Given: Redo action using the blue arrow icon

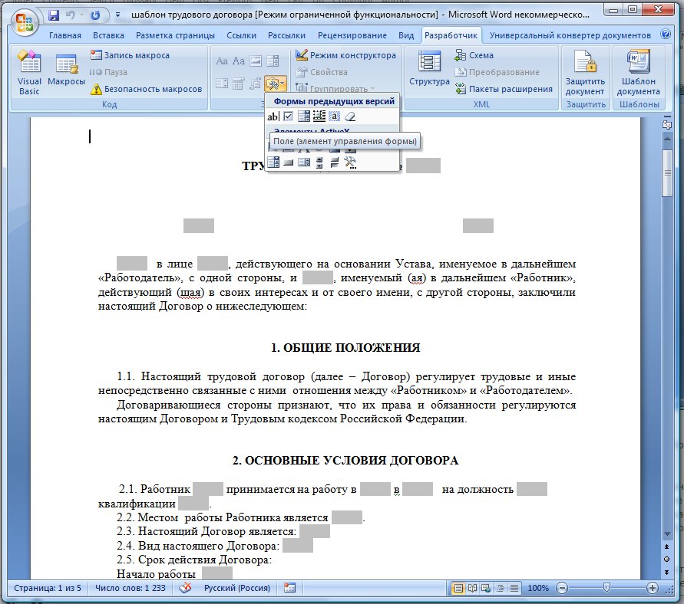Looking at the screenshot, I should pos(94,15).
